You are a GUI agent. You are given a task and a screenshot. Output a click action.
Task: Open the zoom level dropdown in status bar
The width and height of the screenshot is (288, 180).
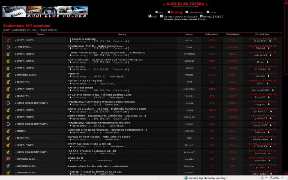pyautogui.click(x=282, y=178)
